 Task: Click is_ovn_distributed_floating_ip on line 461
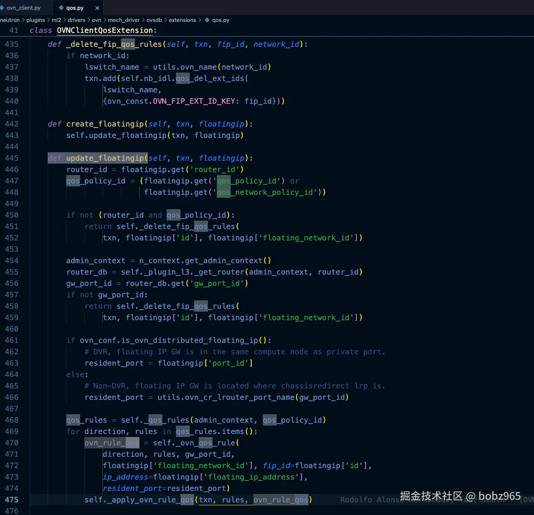189,340
